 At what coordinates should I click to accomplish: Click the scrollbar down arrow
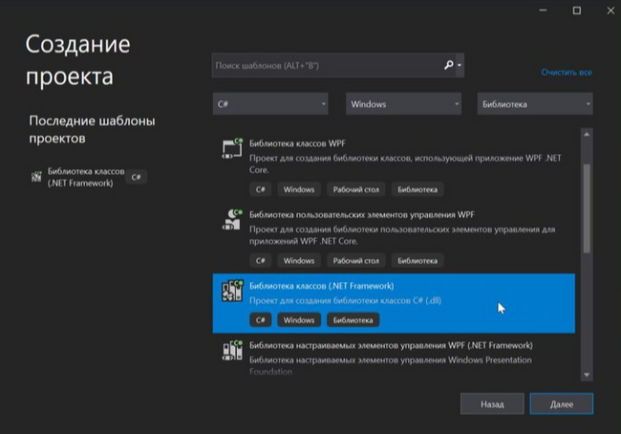pos(587,374)
